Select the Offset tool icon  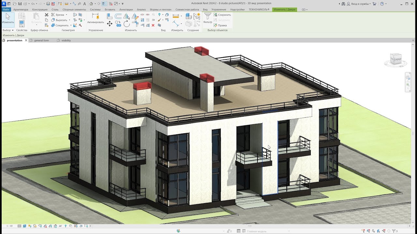click(x=118, y=16)
